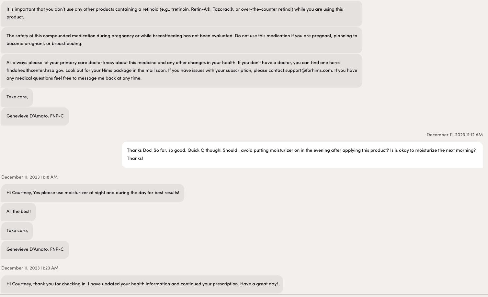The width and height of the screenshot is (488, 297).
Task: Click the findahealthcenter.hrsa.gov web address
Action: click(x=35, y=71)
